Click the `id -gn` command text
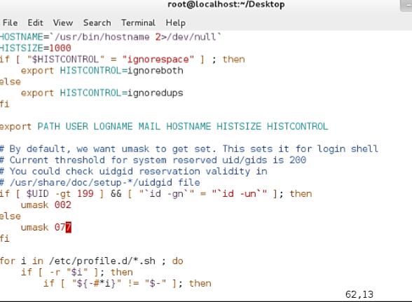The image size is (412, 302). pyautogui.click(x=167, y=194)
